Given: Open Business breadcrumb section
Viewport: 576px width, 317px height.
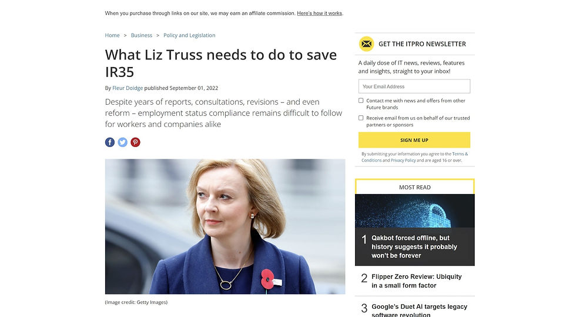Looking at the screenshot, I should [142, 35].
